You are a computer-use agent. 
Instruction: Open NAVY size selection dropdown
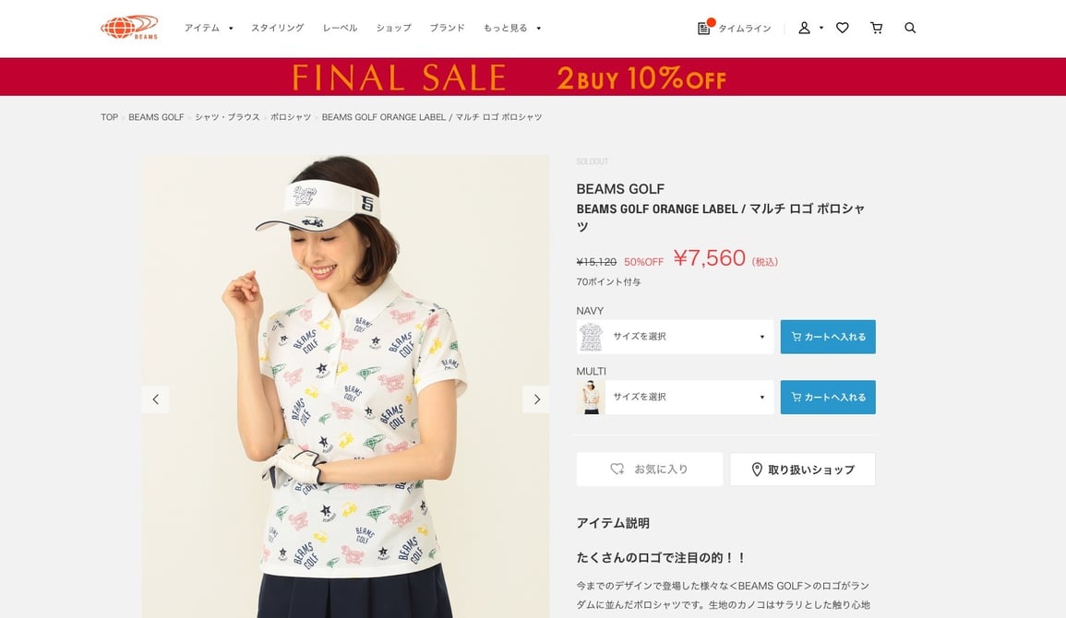pos(689,337)
